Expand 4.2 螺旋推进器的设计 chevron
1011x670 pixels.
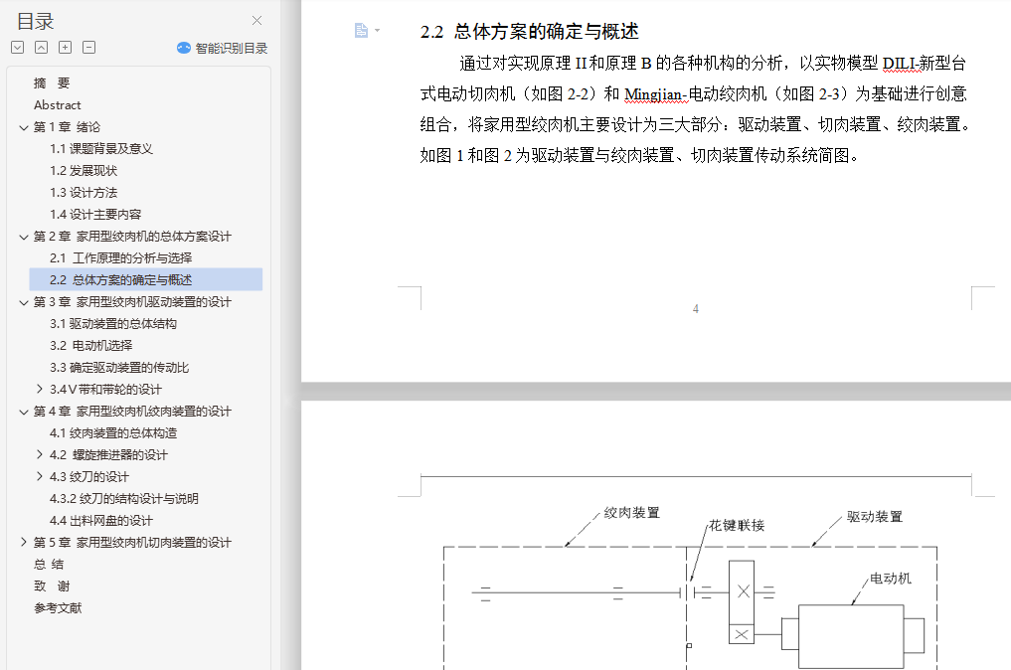point(40,454)
